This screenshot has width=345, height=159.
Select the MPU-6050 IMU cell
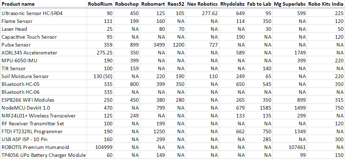pos(43,61)
